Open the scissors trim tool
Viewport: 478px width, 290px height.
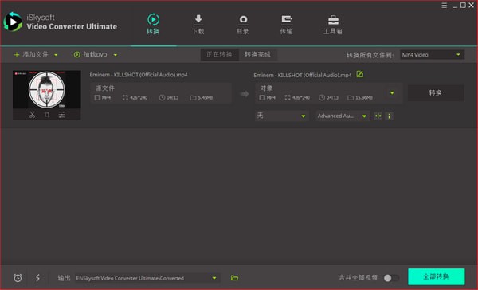pyautogui.click(x=32, y=115)
